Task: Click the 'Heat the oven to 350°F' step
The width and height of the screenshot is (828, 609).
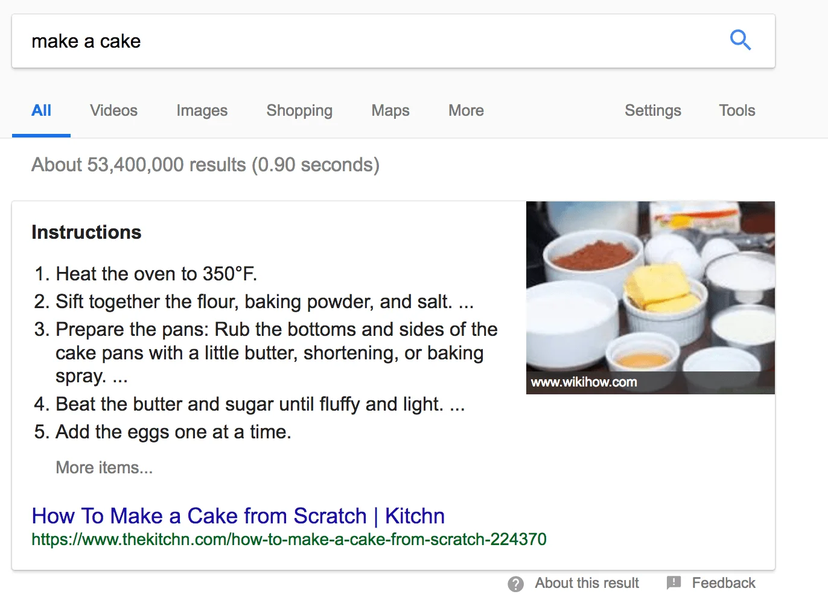Action: click(156, 274)
